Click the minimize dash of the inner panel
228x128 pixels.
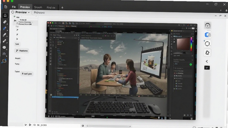216,16
